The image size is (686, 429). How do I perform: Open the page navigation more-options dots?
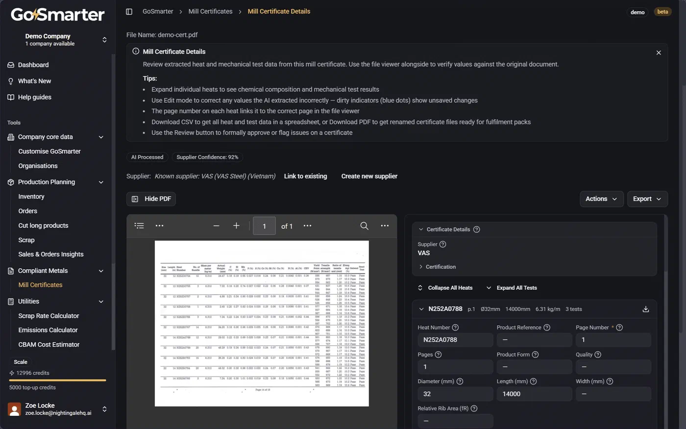[307, 226]
